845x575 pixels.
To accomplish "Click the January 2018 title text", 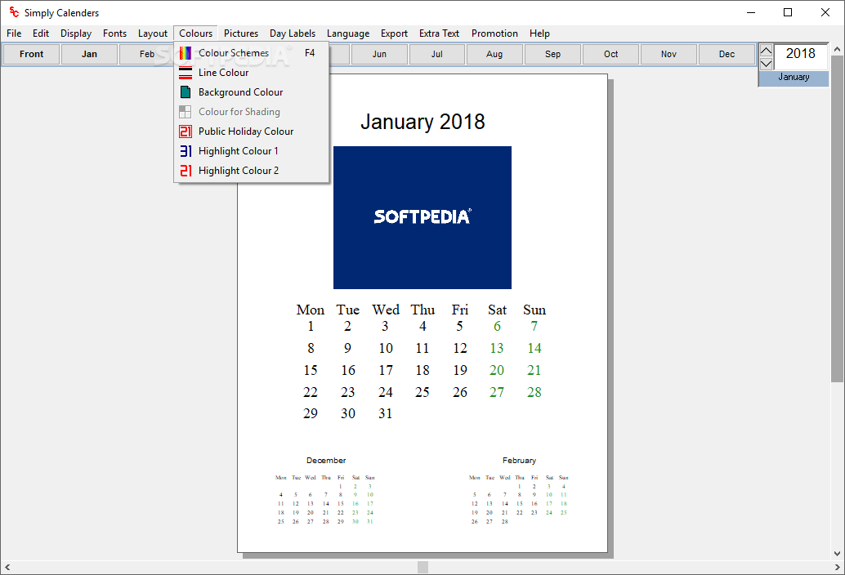I will (x=422, y=122).
